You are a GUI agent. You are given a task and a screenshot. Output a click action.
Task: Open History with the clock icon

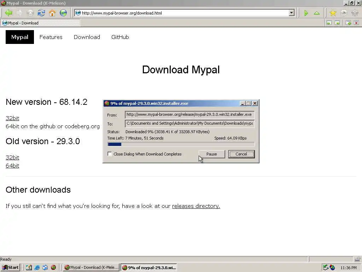(x=344, y=13)
